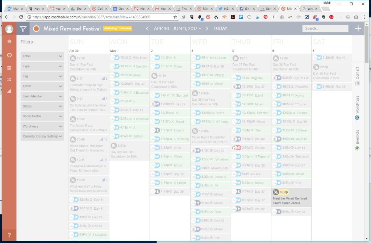Click the orange circle beside Mixed Remixed Festival title
The width and height of the screenshot is (371, 243).
[36, 29]
